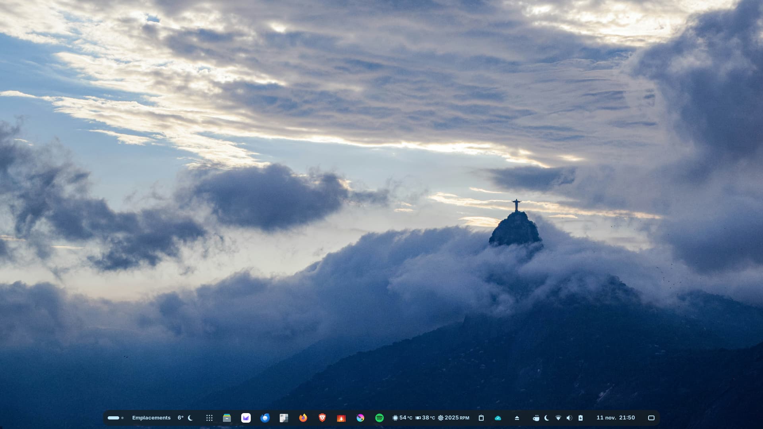The image size is (763, 429).
Task: Open date and time 11 nov. 21:50
Action: pyautogui.click(x=616, y=418)
